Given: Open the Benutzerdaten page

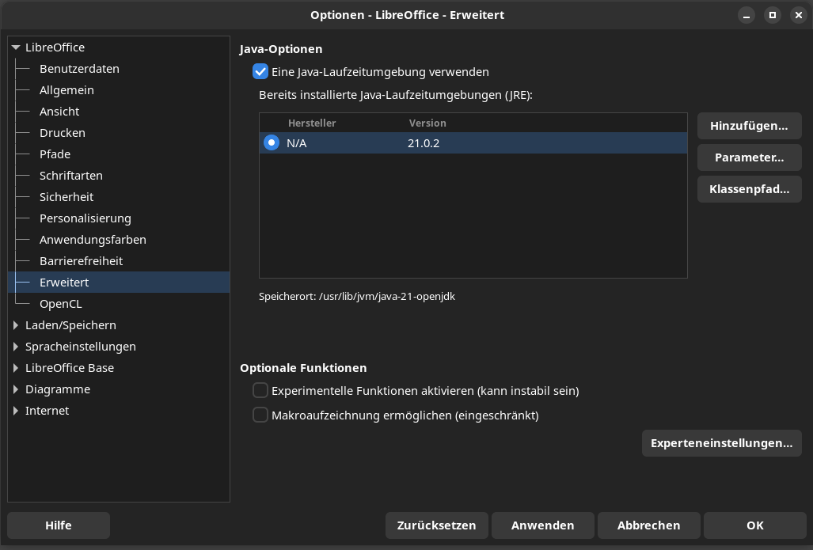Looking at the screenshot, I should (79, 69).
